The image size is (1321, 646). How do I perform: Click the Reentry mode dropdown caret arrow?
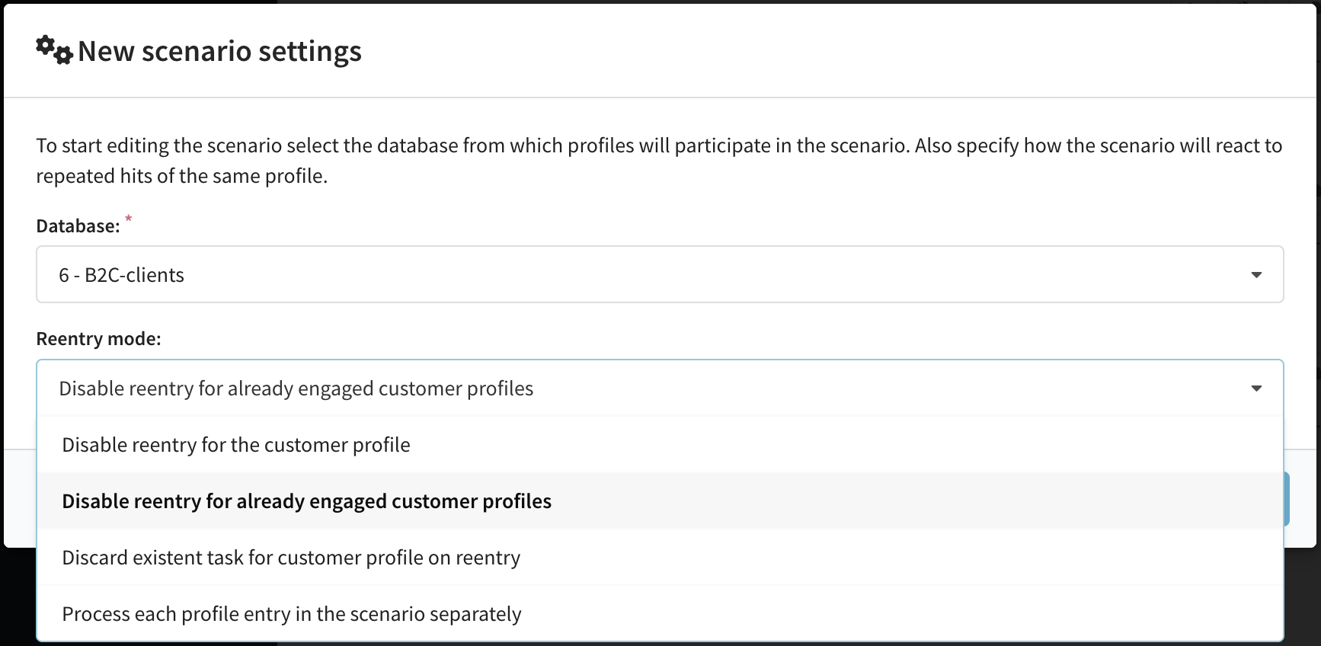(1256, 389)
